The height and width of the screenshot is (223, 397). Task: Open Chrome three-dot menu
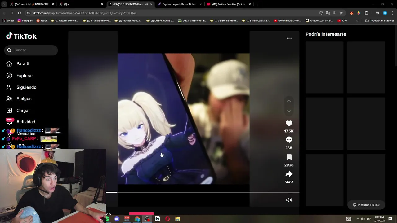393,13
